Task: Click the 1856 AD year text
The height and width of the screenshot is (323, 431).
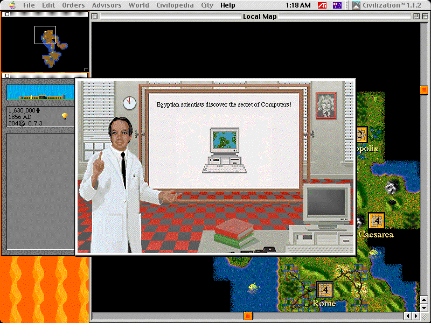Action: 20,117
